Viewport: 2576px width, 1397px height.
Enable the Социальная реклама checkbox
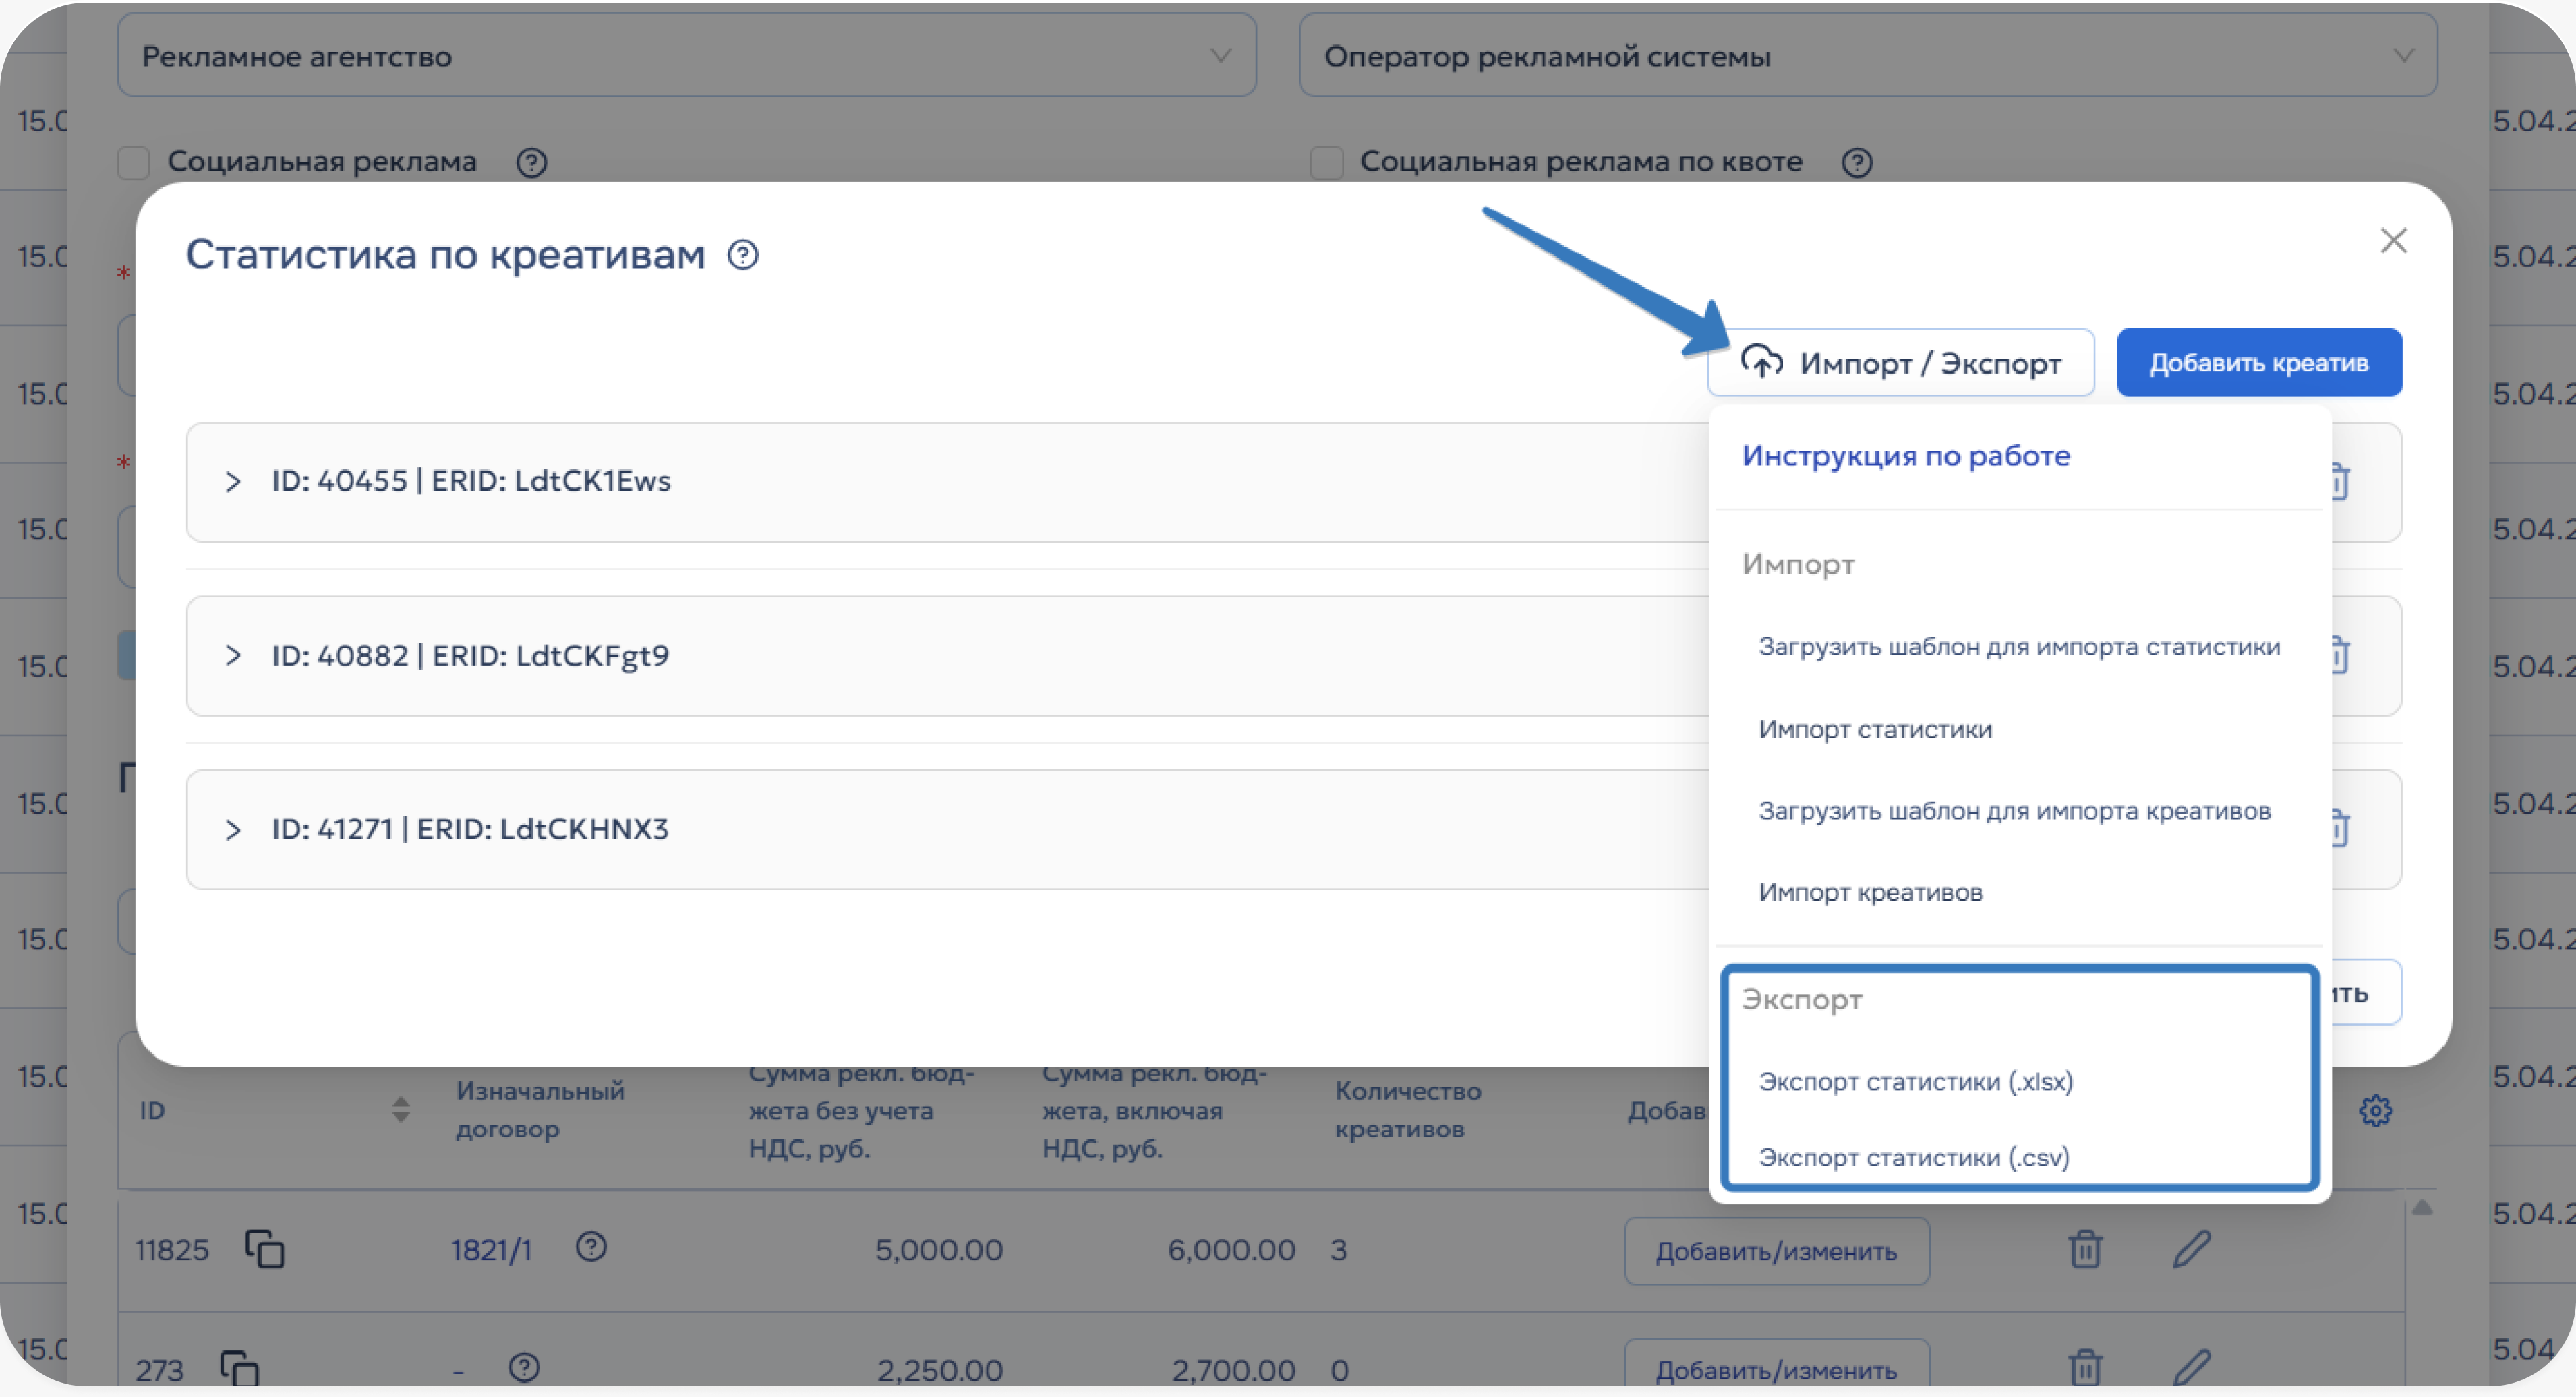pyautogui.click(x=134, y=162)
